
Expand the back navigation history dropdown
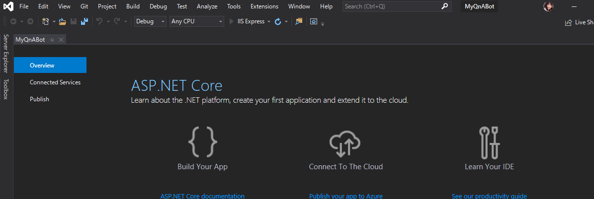21,21
